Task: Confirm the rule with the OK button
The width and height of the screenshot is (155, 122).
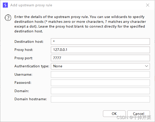Action: (x=114, y=114)
